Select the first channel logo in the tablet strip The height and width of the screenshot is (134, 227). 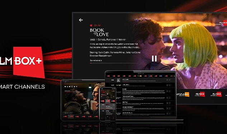coord(65,116)
